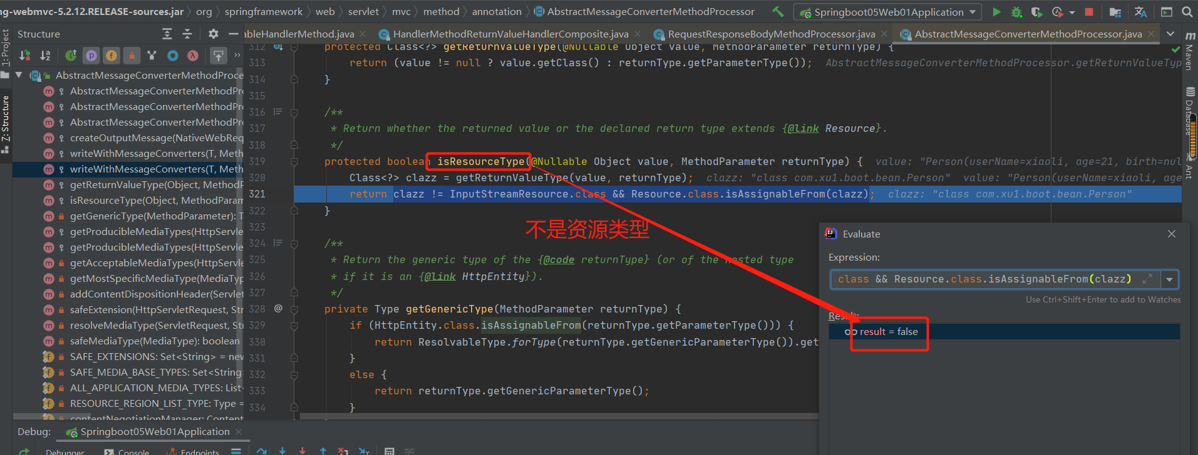Toggle show anonymous classes blue circle filter
This screenshot has width=1198, height=455.
[x=172, y=56]
